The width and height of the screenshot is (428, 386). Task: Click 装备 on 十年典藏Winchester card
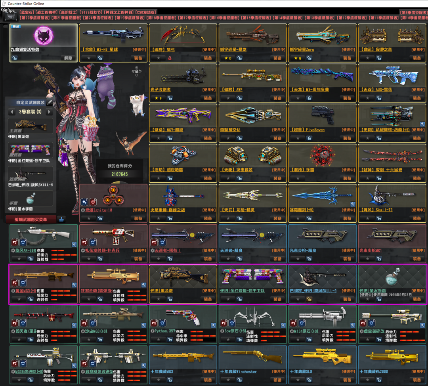(x=277, y=380)
